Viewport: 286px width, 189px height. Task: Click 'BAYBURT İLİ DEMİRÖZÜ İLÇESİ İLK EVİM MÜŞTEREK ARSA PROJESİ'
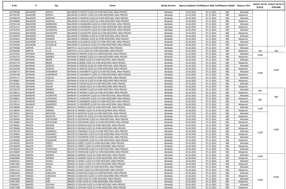point(99,105)
